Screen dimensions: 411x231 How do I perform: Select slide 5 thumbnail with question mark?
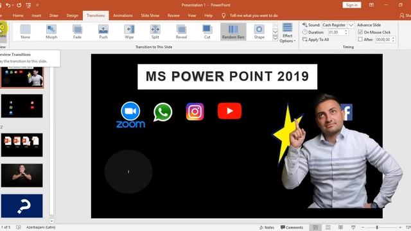22,206
